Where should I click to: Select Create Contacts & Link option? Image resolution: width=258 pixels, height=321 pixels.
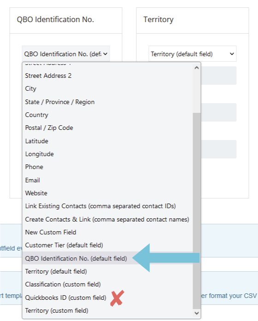pos(107,219)
